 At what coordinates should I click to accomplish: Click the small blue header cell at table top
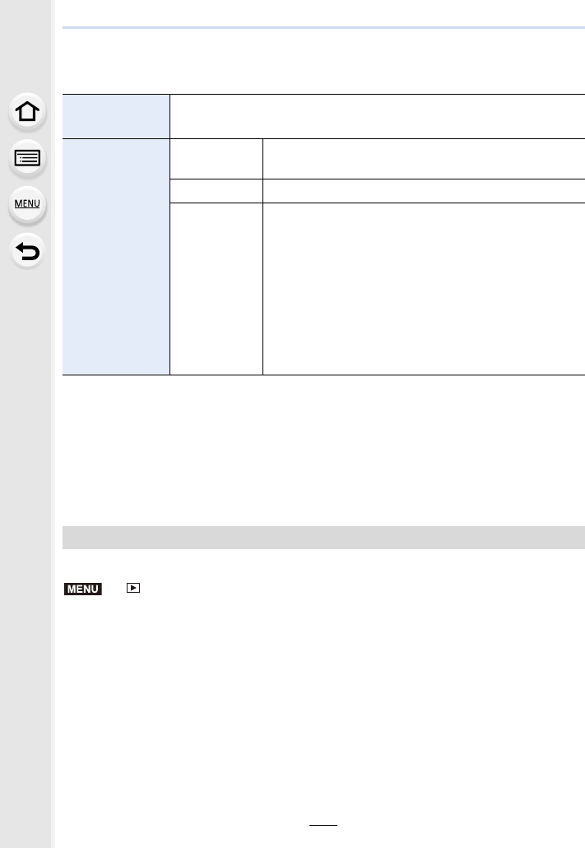click(116, 116)
